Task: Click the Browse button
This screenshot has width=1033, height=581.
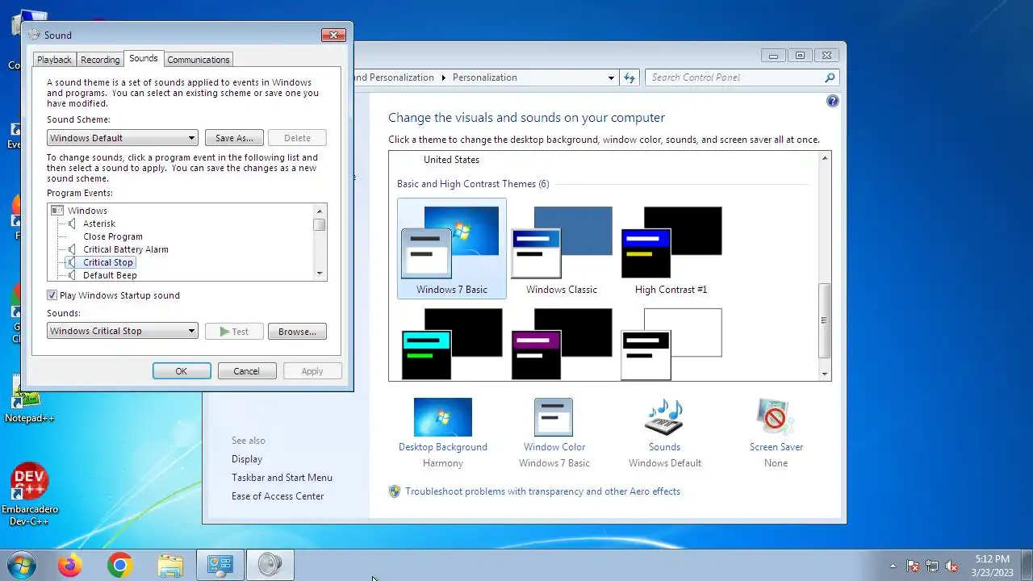Action: click(x=297, y=332)
